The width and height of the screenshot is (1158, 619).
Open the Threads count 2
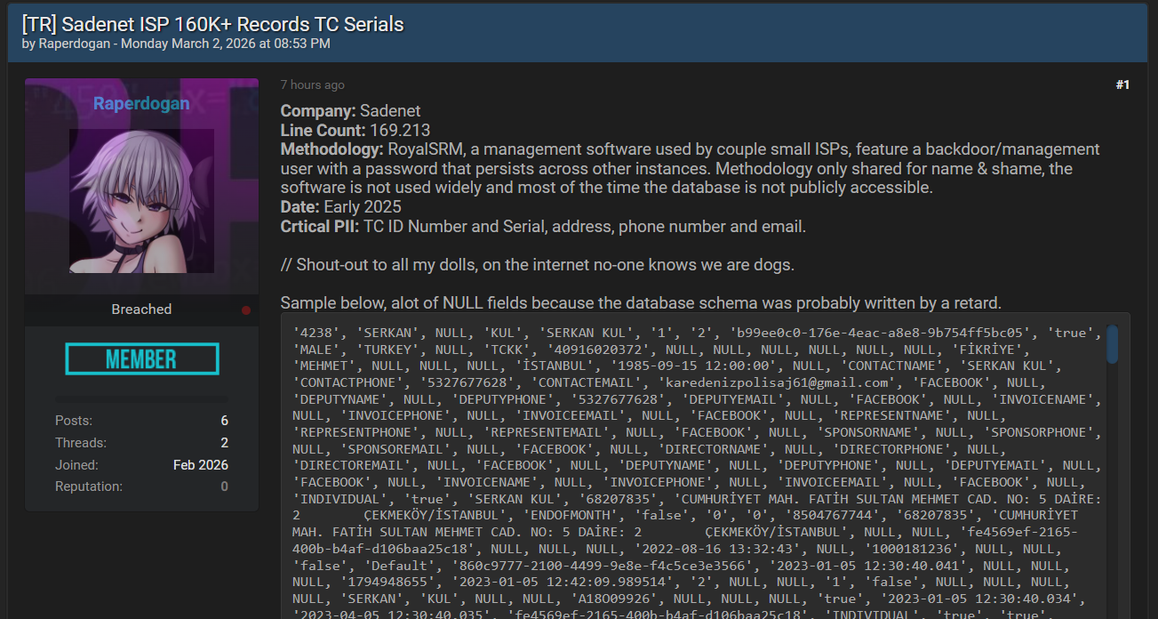pyautogui.click(x=225, y=443)
